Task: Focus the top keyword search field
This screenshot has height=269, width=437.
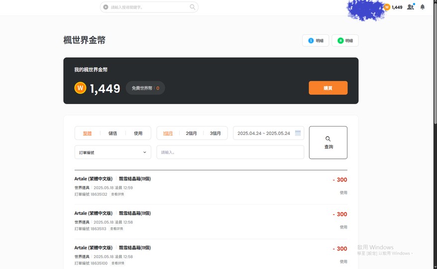Action: point(149,7)
